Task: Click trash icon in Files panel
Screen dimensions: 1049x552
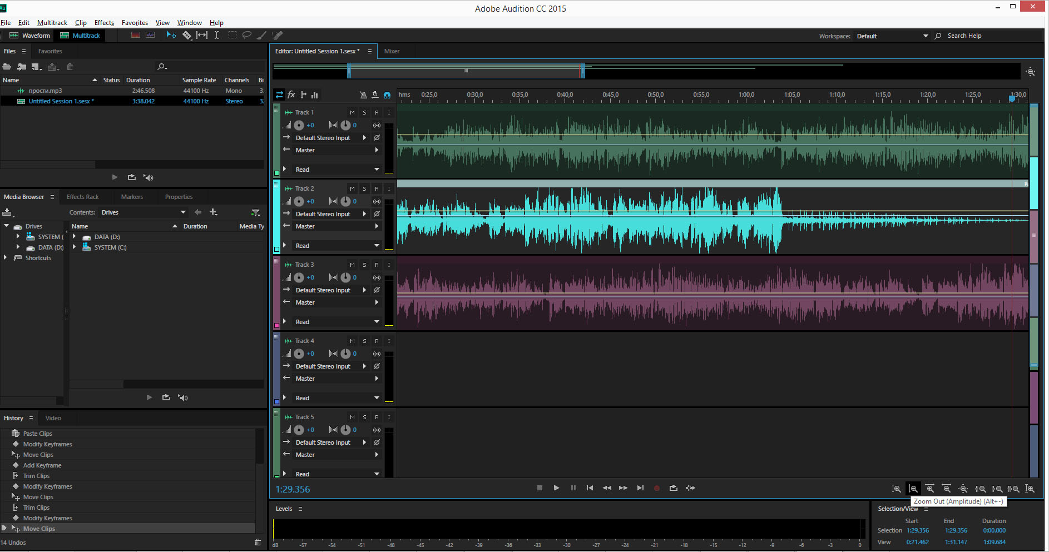Action: click(x=70, y=67)
